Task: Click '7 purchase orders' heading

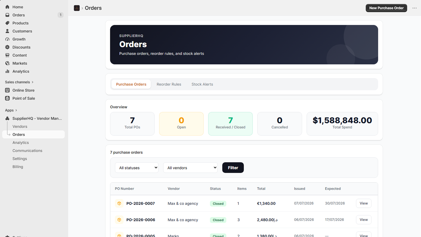Action: point(126,152)
